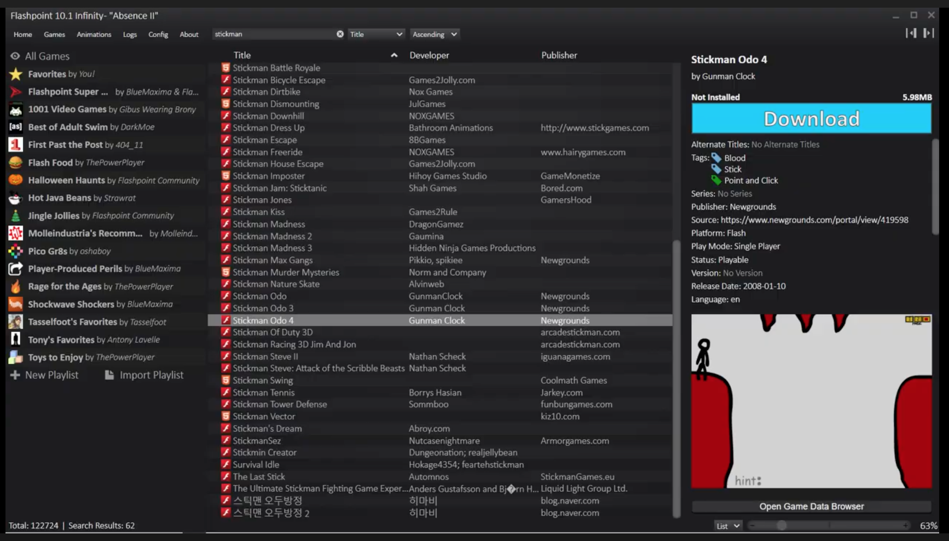
Task: Click the Toys to Enjoy playlist icon
Action: point(16,357)
